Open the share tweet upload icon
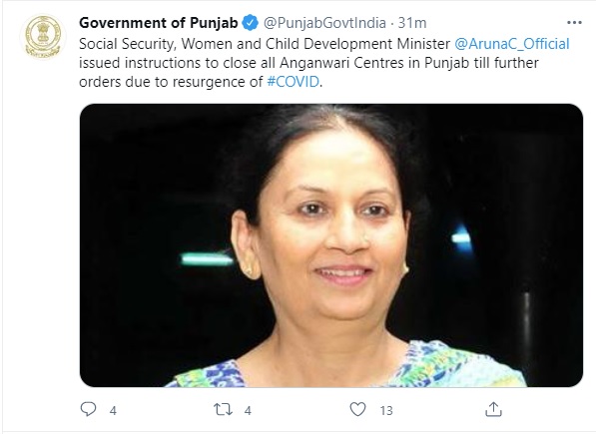Screen dimensions: 596x434 pos(493,409)
